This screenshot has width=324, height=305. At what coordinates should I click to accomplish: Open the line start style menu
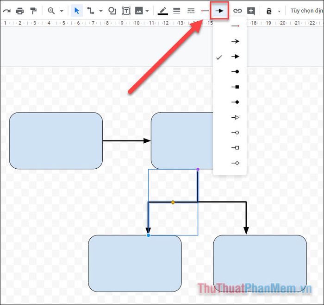(x=205, y=11)
